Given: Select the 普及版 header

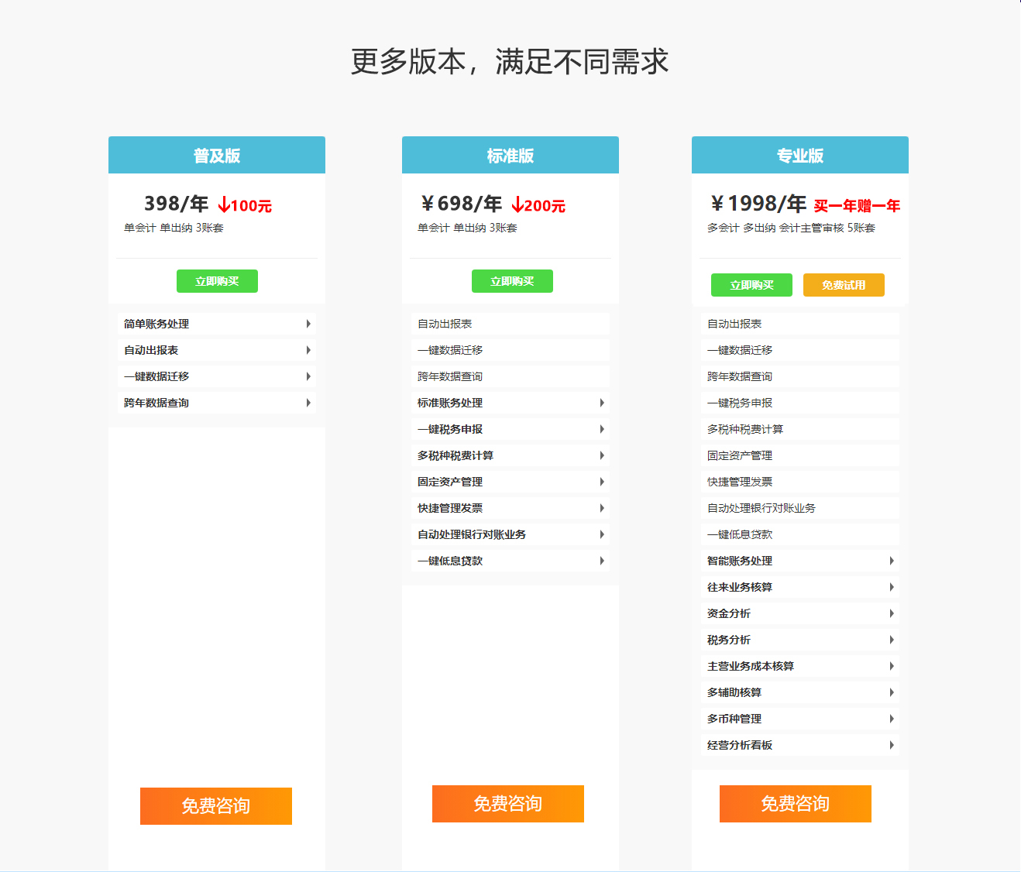Looking at the screenshot, I should (217, 155).
